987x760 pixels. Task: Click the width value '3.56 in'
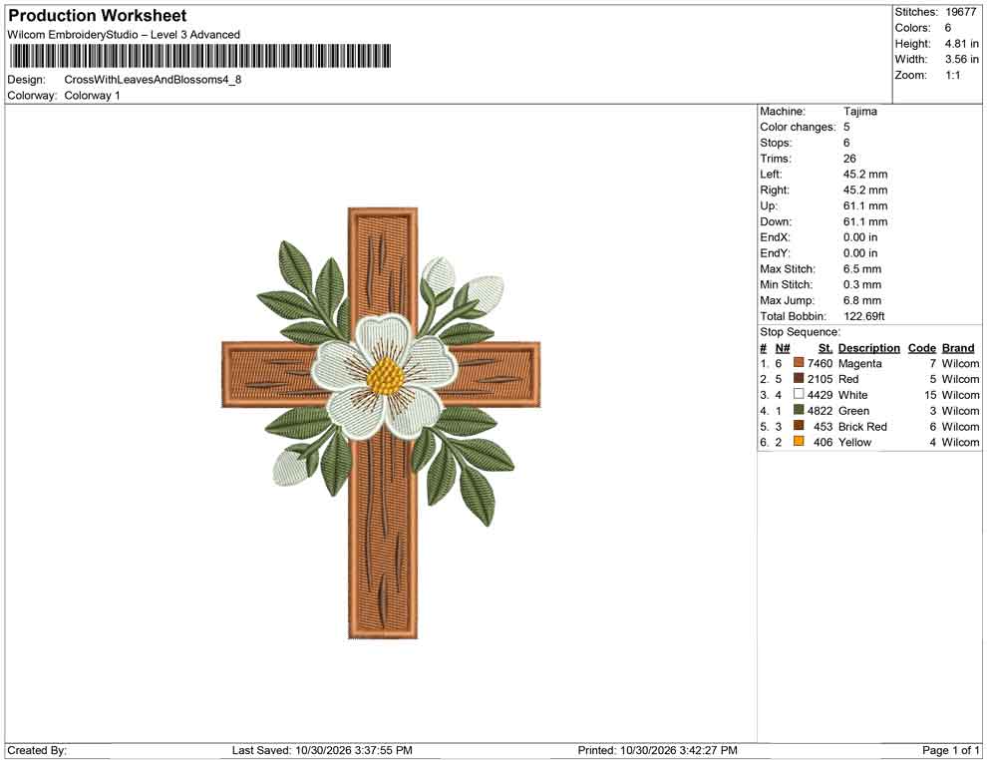click(961, 59)
